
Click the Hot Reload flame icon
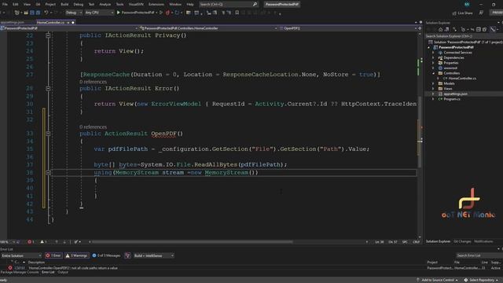click(167, 13)
